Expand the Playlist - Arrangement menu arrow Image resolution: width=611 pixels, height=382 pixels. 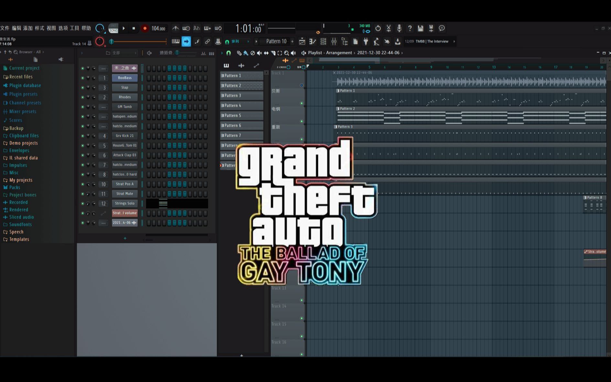click(x=355, y=53)
